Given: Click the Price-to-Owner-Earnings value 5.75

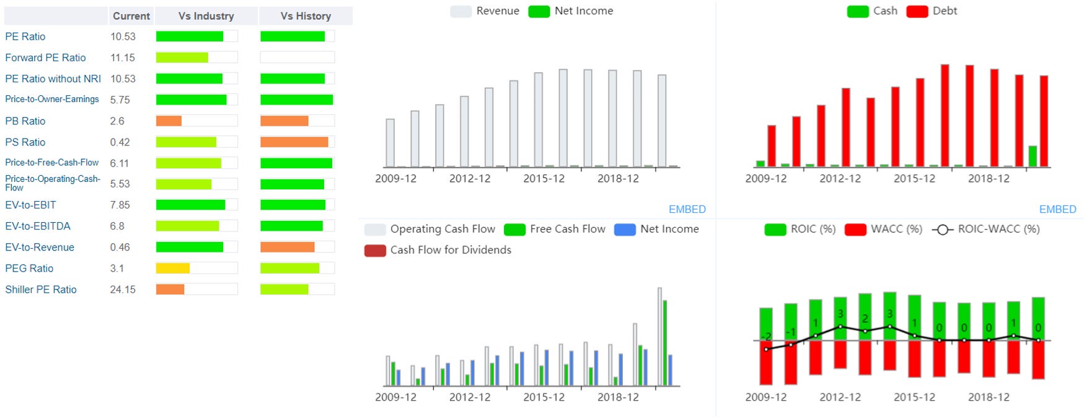Looking at the screenshot, I should tap(120, 100).
